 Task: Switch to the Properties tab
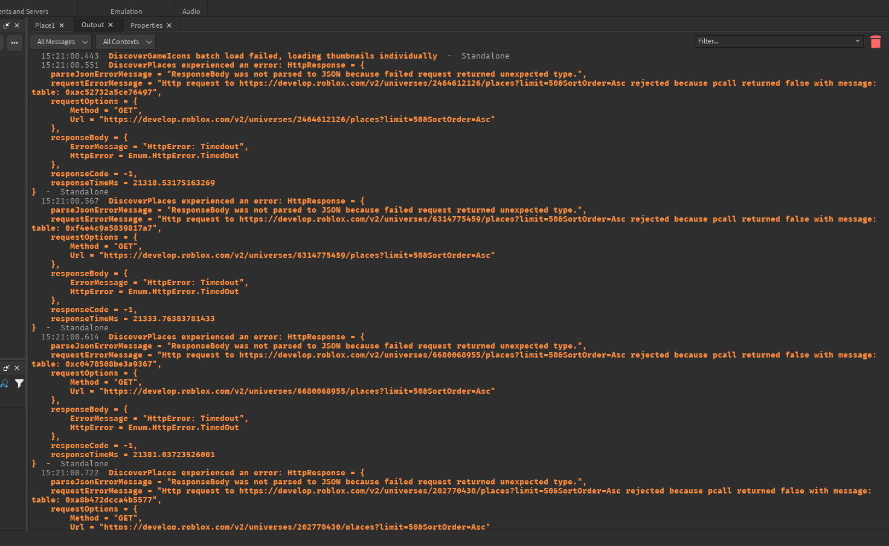coord(146,25)
